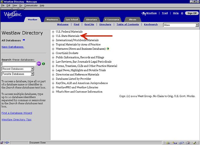Click the Welcome link

(x=63, y=24)
